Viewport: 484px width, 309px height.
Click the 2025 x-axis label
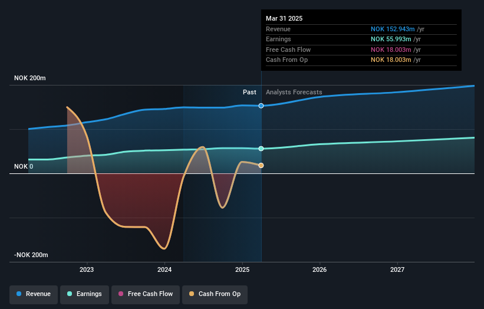coord(242,270)
